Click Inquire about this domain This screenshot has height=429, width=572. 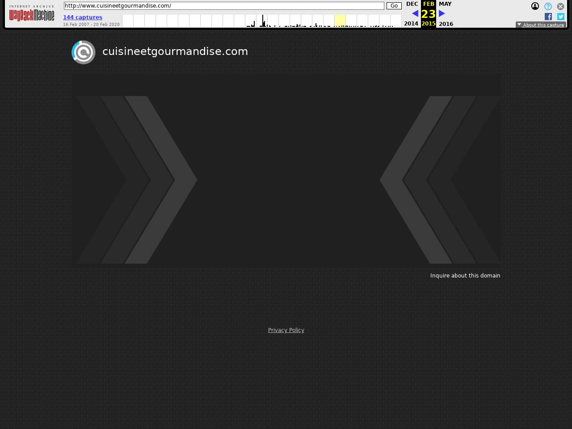465,276
